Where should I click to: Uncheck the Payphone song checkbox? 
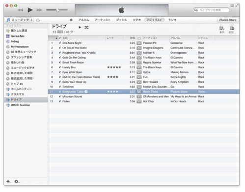click(60, 53)
